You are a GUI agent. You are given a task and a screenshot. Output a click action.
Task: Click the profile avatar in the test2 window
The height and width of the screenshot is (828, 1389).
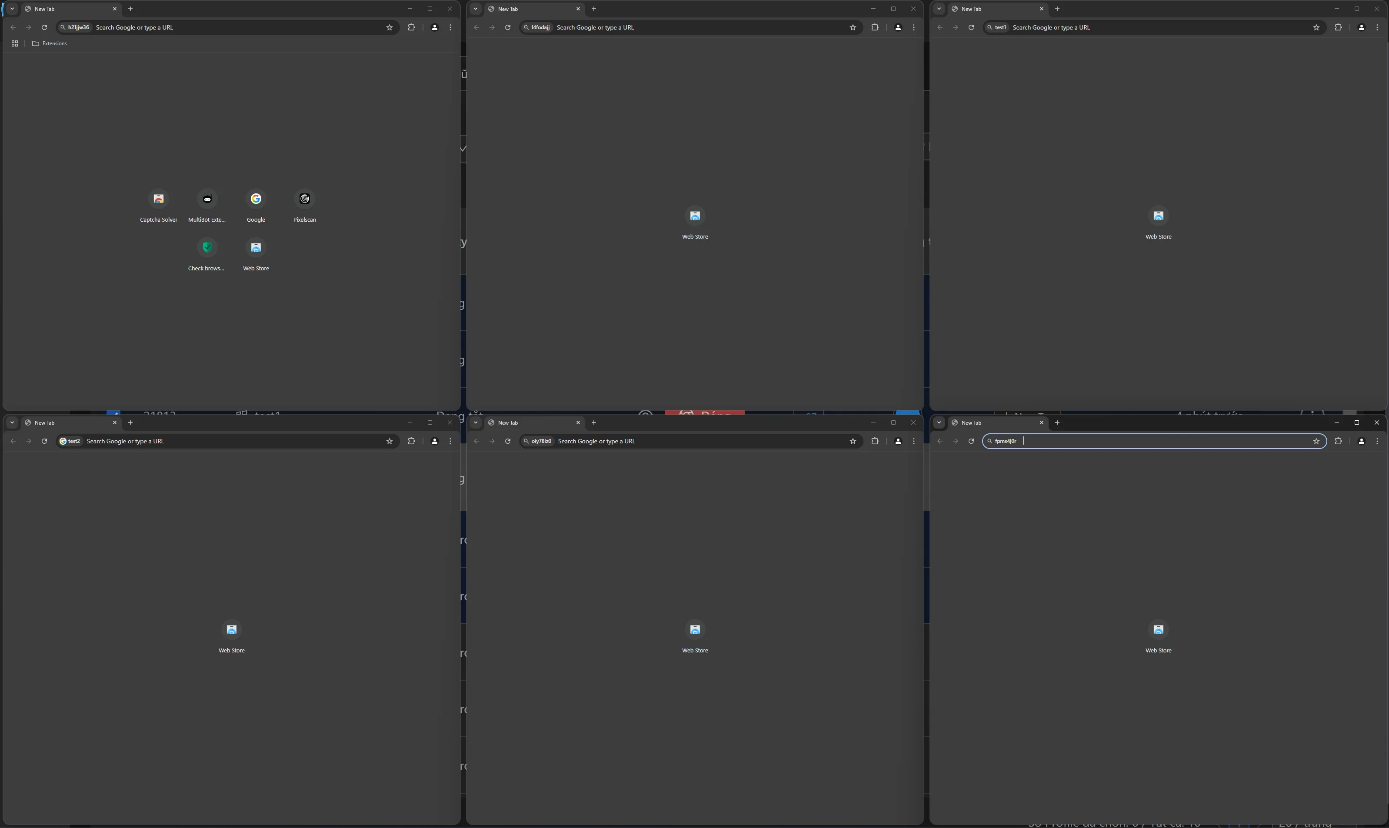pos(435,441)
